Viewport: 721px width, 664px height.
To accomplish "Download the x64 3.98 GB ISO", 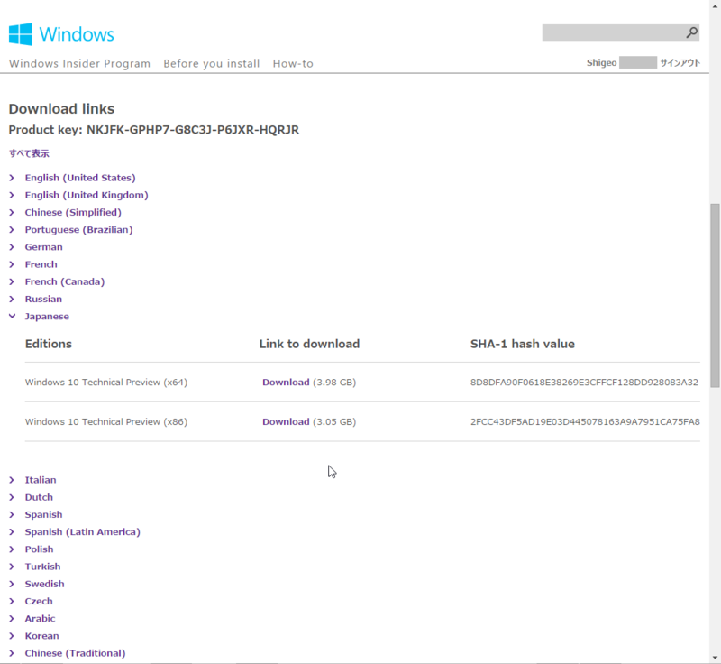I will pos(286,383).
